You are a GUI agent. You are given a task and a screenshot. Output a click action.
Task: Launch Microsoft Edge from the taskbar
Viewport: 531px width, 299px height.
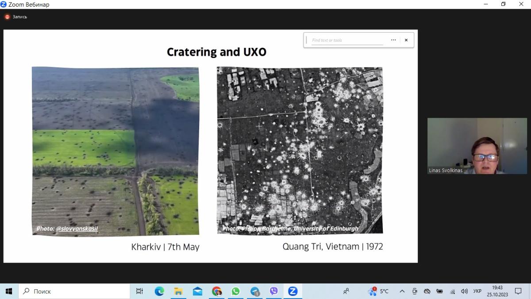tap(159, 291)
